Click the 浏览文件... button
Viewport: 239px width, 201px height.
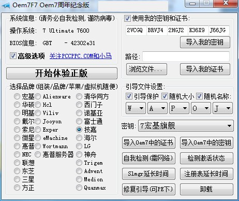146,69
